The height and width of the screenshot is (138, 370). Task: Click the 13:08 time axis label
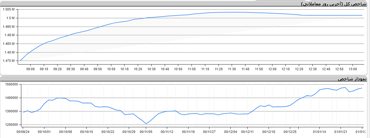click(x=353, y=69)
